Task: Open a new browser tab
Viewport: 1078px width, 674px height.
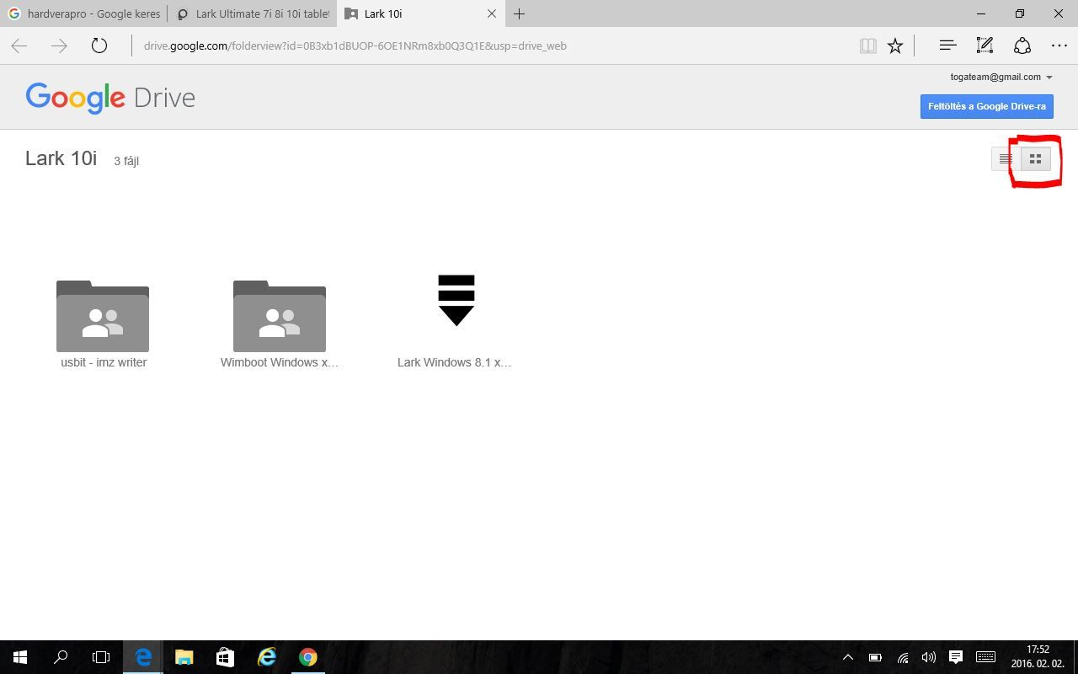Action: 520,13
